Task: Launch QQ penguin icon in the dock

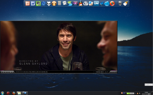Action: pyautogui.click(x=80, y=4)
